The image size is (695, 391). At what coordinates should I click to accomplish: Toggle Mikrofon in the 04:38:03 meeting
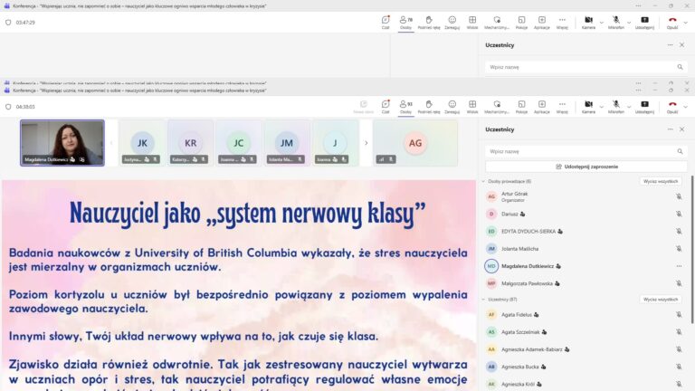pos(616,107)
